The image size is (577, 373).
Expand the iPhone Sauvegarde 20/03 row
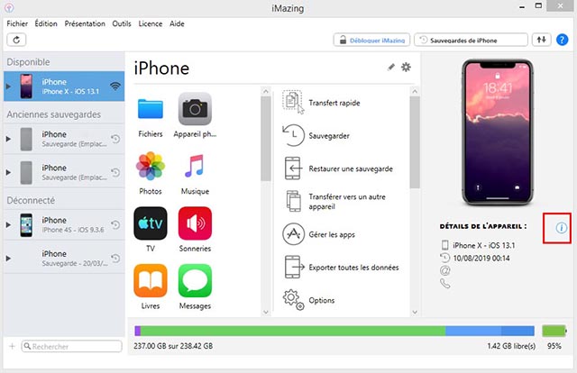coord(8,259)
